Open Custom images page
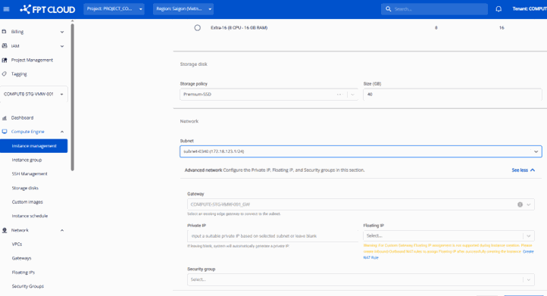547x296 pixels. point(27,202)
